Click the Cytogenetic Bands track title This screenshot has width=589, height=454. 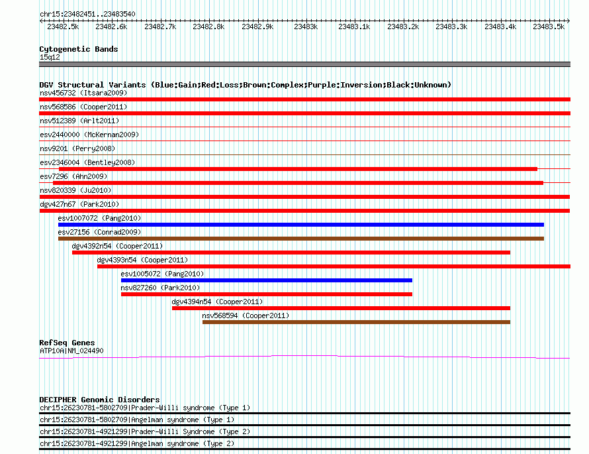click(x=79, y=49)
